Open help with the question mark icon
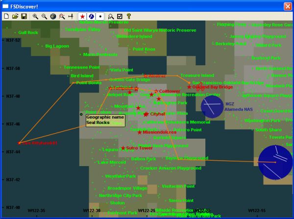The image size is (294, 219). click(128, 16)
